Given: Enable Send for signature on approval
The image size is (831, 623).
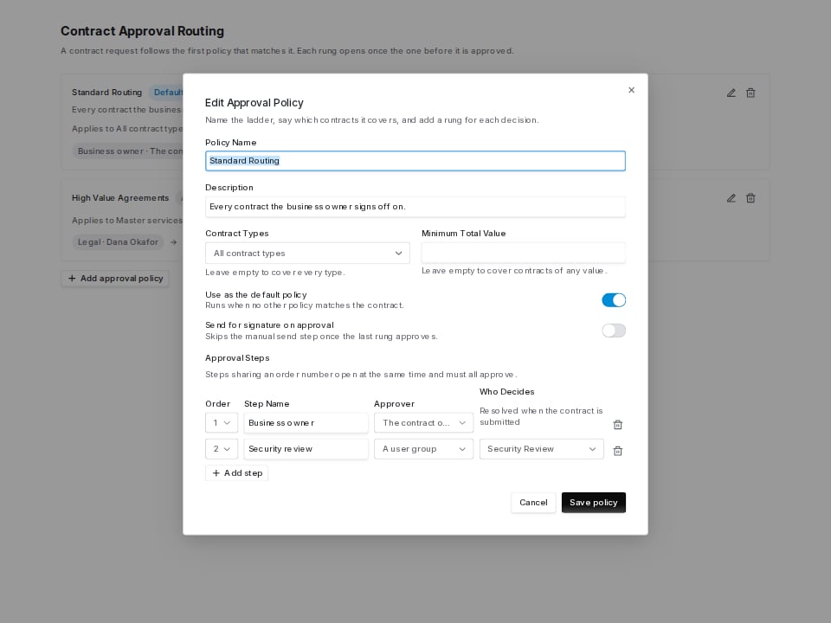Looking at the screenshot, I should pyautogui.click(x=614, y=331).
